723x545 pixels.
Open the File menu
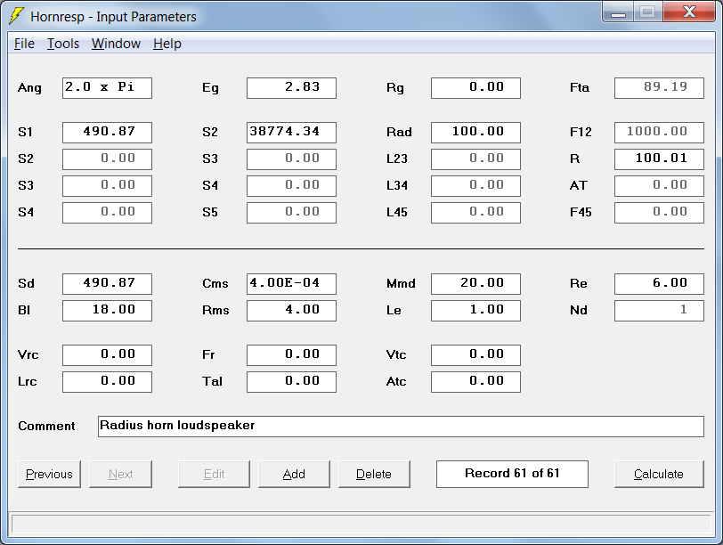pos(24,44)
